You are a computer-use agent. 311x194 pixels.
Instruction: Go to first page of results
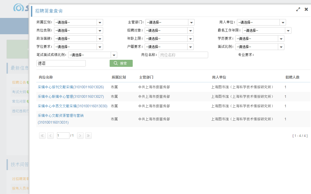(x=42, y=136)
